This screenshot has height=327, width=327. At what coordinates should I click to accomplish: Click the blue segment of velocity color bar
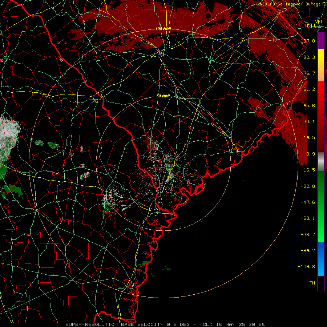[x=321, y=259]
